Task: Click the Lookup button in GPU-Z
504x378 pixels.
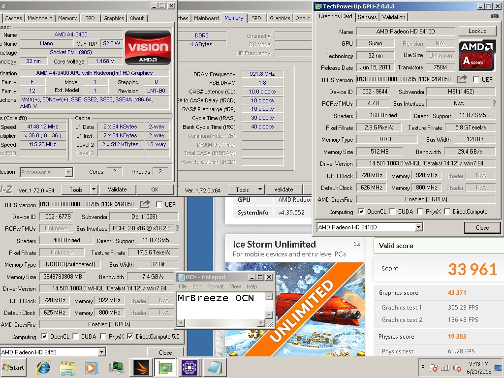Action: click(477, 31)
